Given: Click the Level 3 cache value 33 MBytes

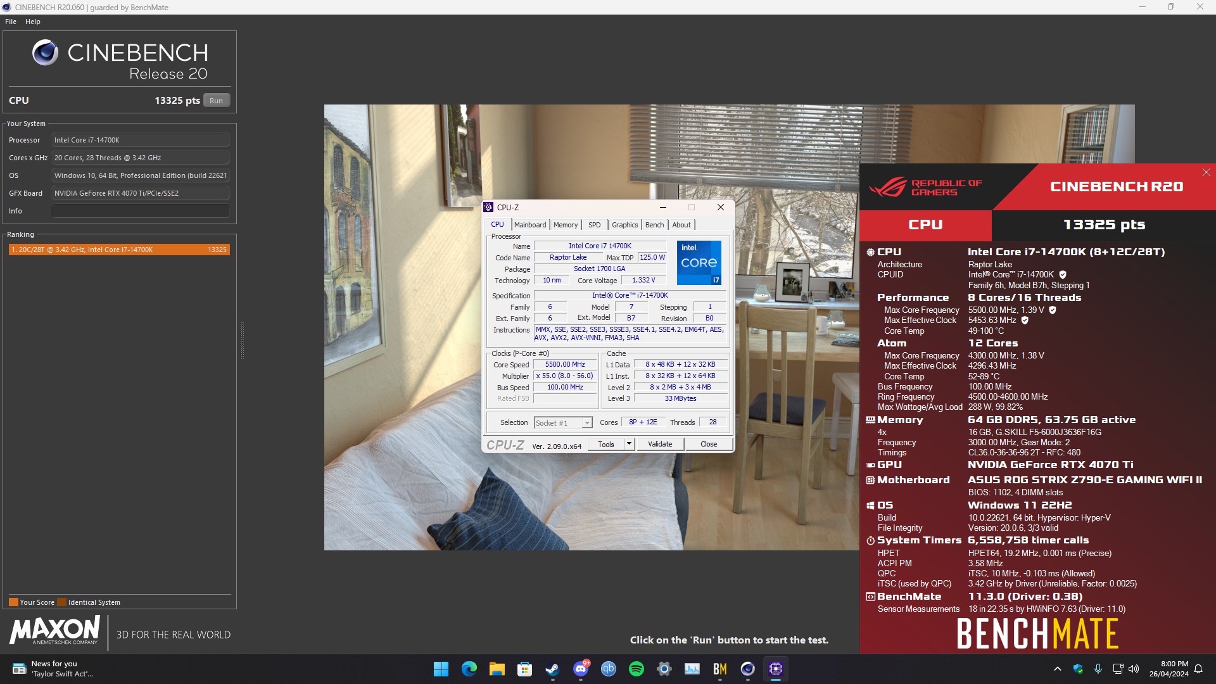Looking at the screenshot, I should pyautogui.click(x=680, y=398).
